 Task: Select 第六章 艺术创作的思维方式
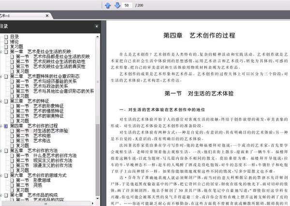pos(38,175)
